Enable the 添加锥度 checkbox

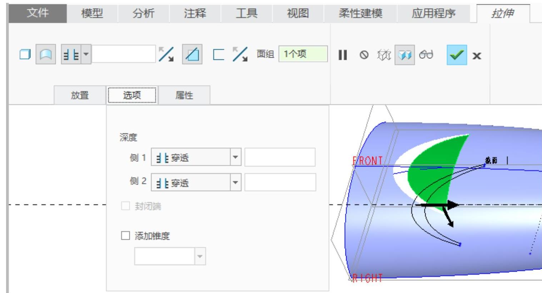[125, 236]
